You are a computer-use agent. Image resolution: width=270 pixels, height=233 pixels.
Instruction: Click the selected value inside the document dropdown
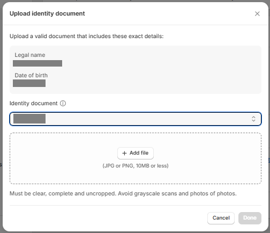[29, 119]
